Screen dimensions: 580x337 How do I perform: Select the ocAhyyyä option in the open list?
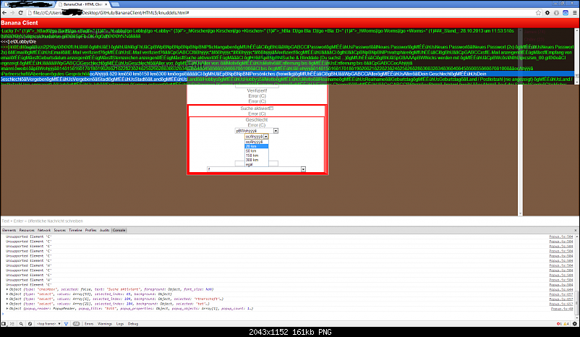(256, 142)
